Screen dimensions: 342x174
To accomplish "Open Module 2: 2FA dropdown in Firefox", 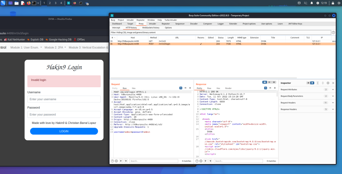I will pos(55,47).
